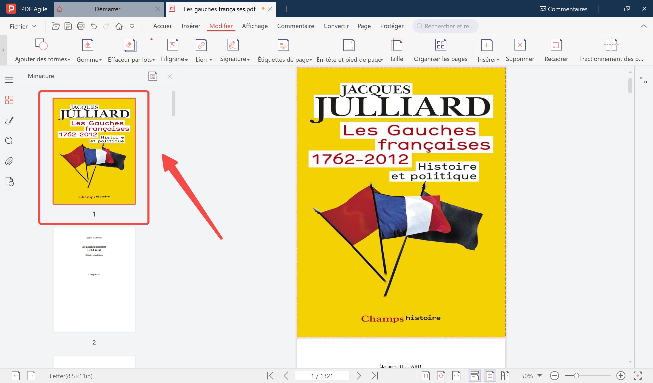Image resolution: width=653 pixels, height=383 pixels.
Task: Click the Filigrane watermark icon
Action: point(173,45)
